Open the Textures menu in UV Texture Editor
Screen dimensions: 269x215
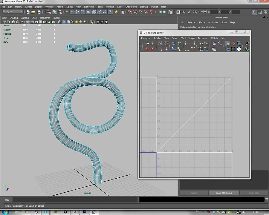(202, 38)
